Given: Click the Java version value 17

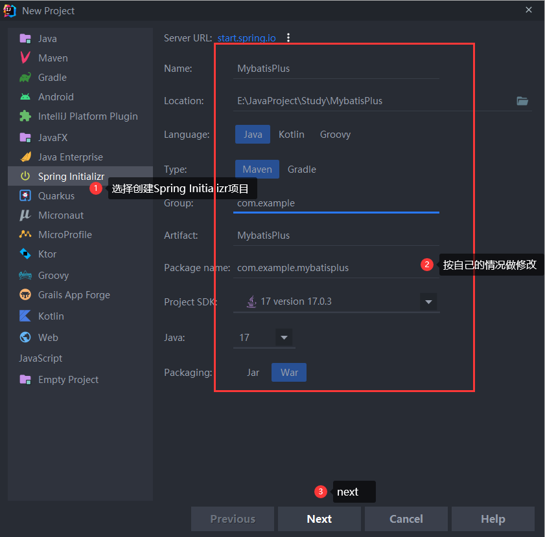Looking at the screenshot, I should pyautogui.click(x=244, y=337).
